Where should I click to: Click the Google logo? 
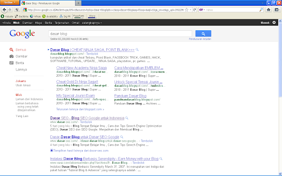pos(22,34)
